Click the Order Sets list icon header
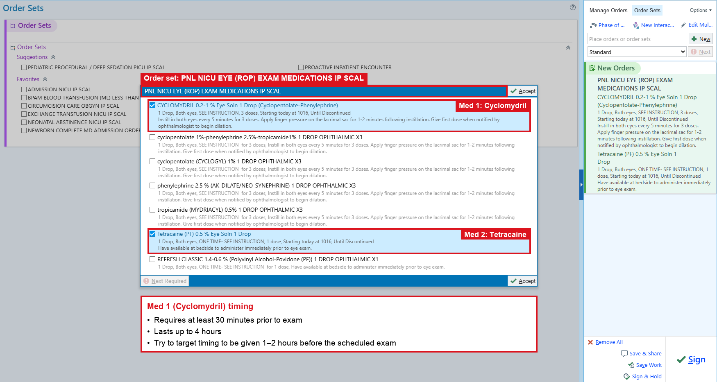The height and width of the screenshot is (382, 717). coord(13,26)
